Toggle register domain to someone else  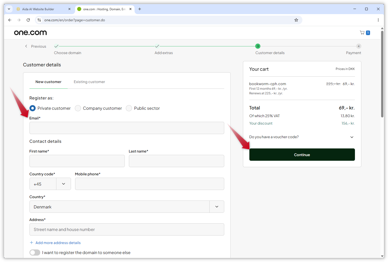[35, 253]
